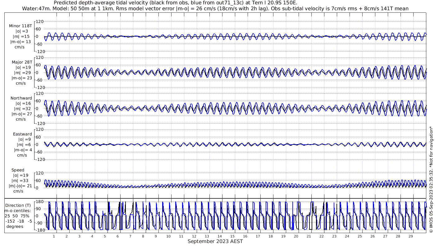Click the '120' tick of the Speed panel
This screenshot has width=435, height=248.
(40, 173)
